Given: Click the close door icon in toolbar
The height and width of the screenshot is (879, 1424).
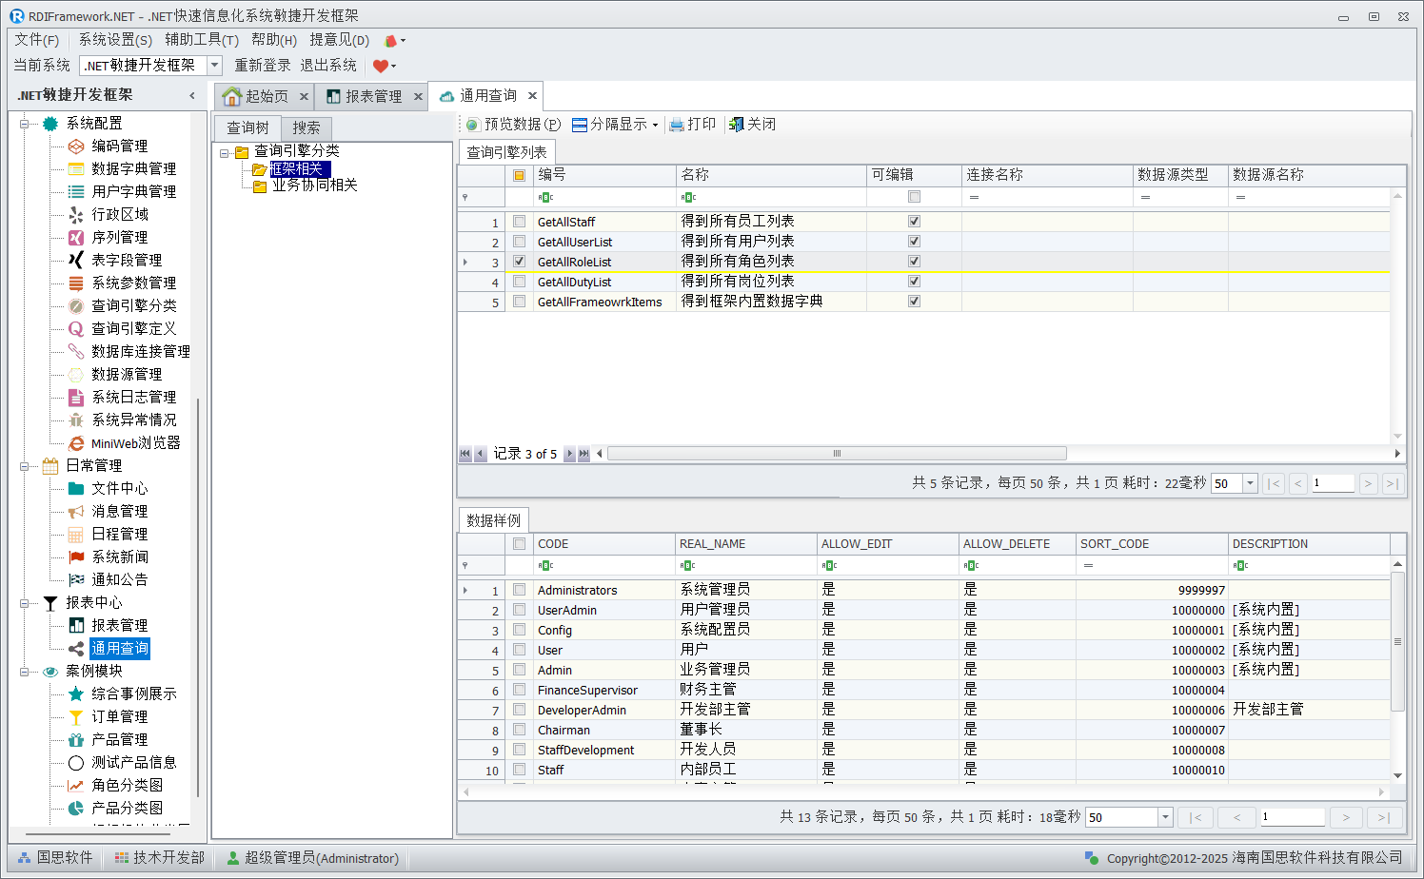Looking at the screenshot, I should (736, 125).
